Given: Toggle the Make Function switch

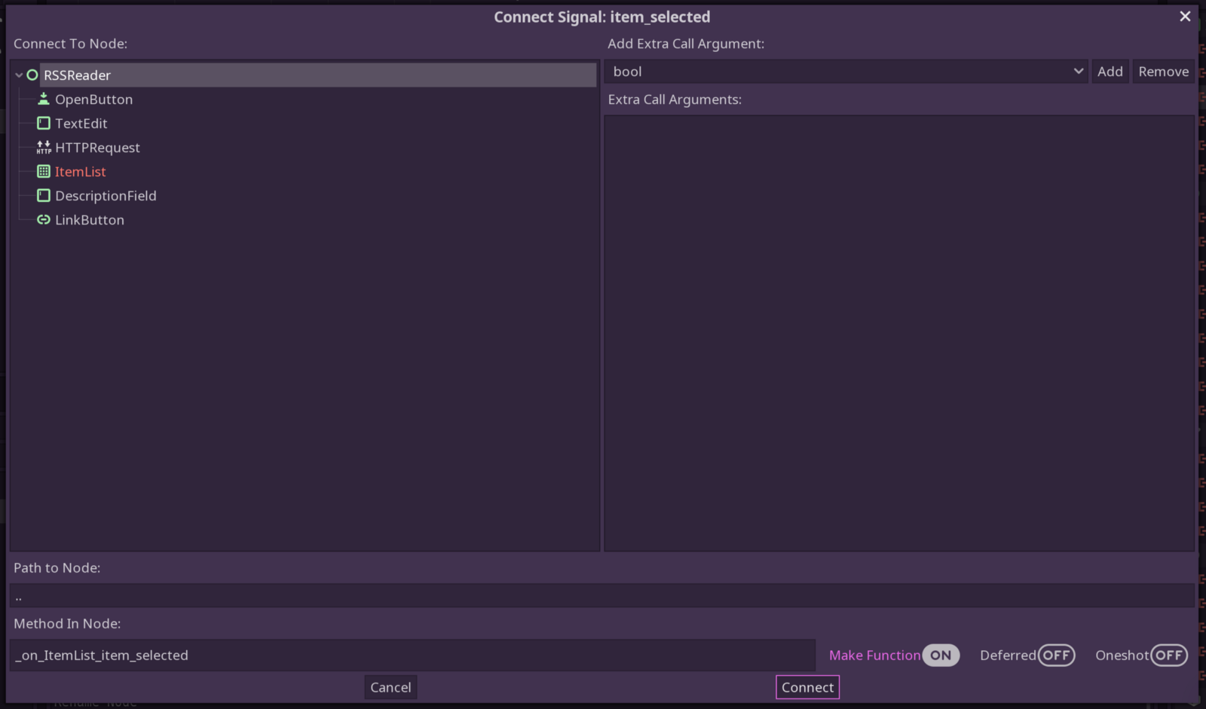Looking at the screenshot, I should coord(941,656).
